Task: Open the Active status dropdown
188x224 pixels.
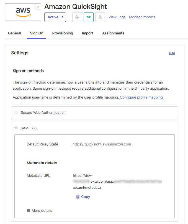Action: pos(55,17)
